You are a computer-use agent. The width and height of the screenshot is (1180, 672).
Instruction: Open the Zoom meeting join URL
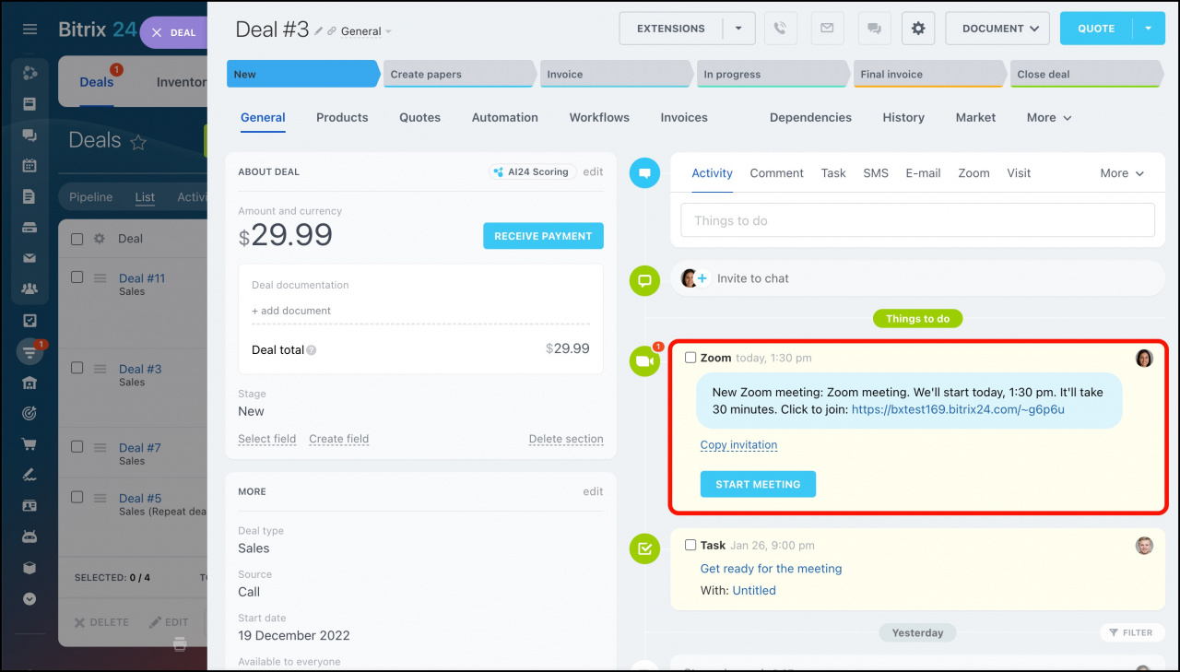point(958,409)
